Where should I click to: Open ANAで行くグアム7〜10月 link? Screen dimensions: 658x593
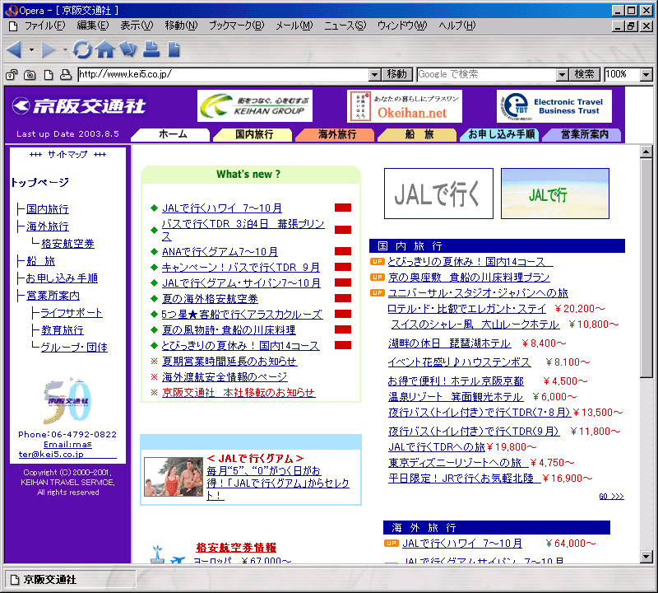point(220,252)
